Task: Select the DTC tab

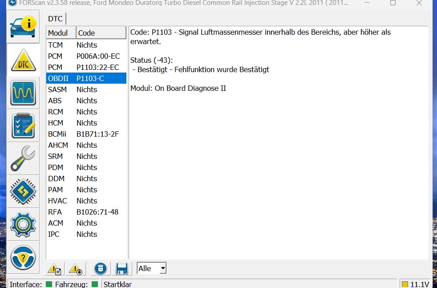Action: point(56,19)
